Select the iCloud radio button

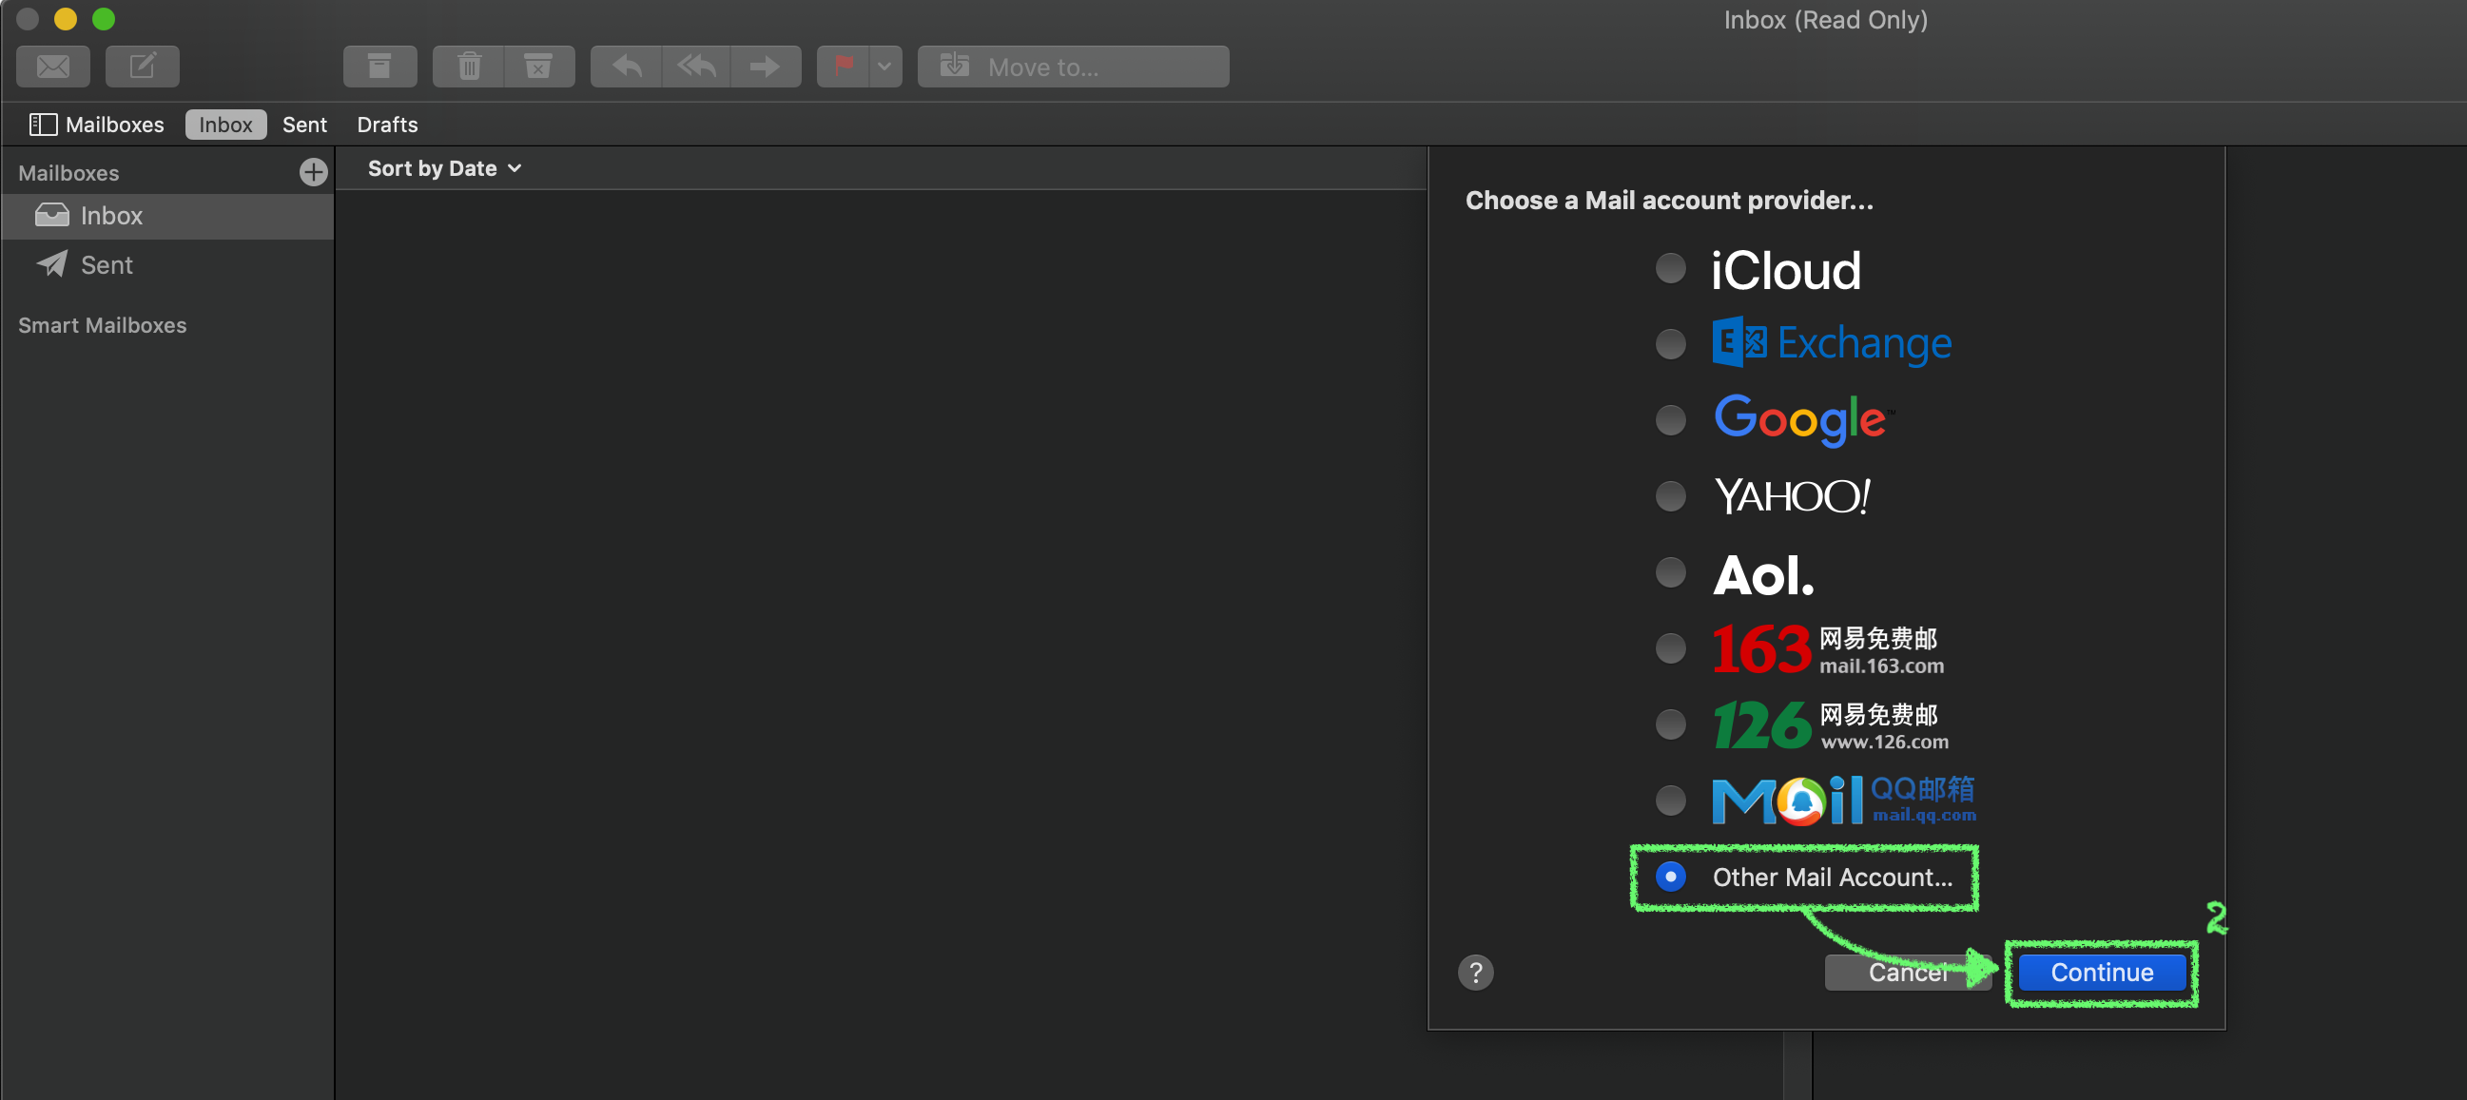1670,268
